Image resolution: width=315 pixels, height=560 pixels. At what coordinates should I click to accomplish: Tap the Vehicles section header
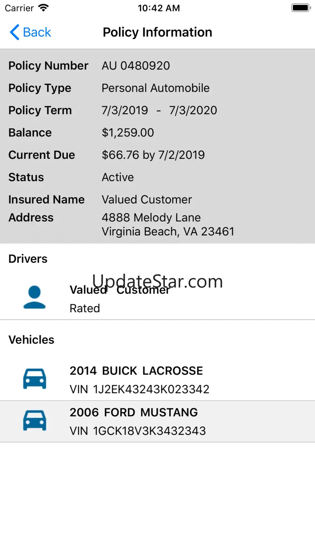[31, 340]
